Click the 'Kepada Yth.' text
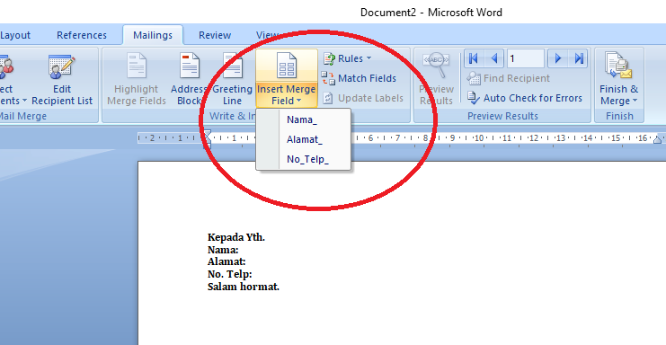This screenshot has height=345, width=666. pyautogui.click(x=236, y=238)
